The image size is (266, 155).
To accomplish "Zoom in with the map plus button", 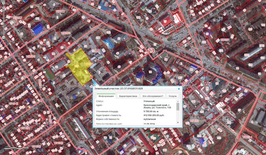I will [x=4, y=3].
